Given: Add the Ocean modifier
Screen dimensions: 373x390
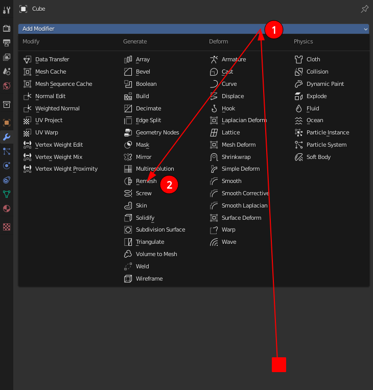Looking at the screenshot, I should (309, 121).
